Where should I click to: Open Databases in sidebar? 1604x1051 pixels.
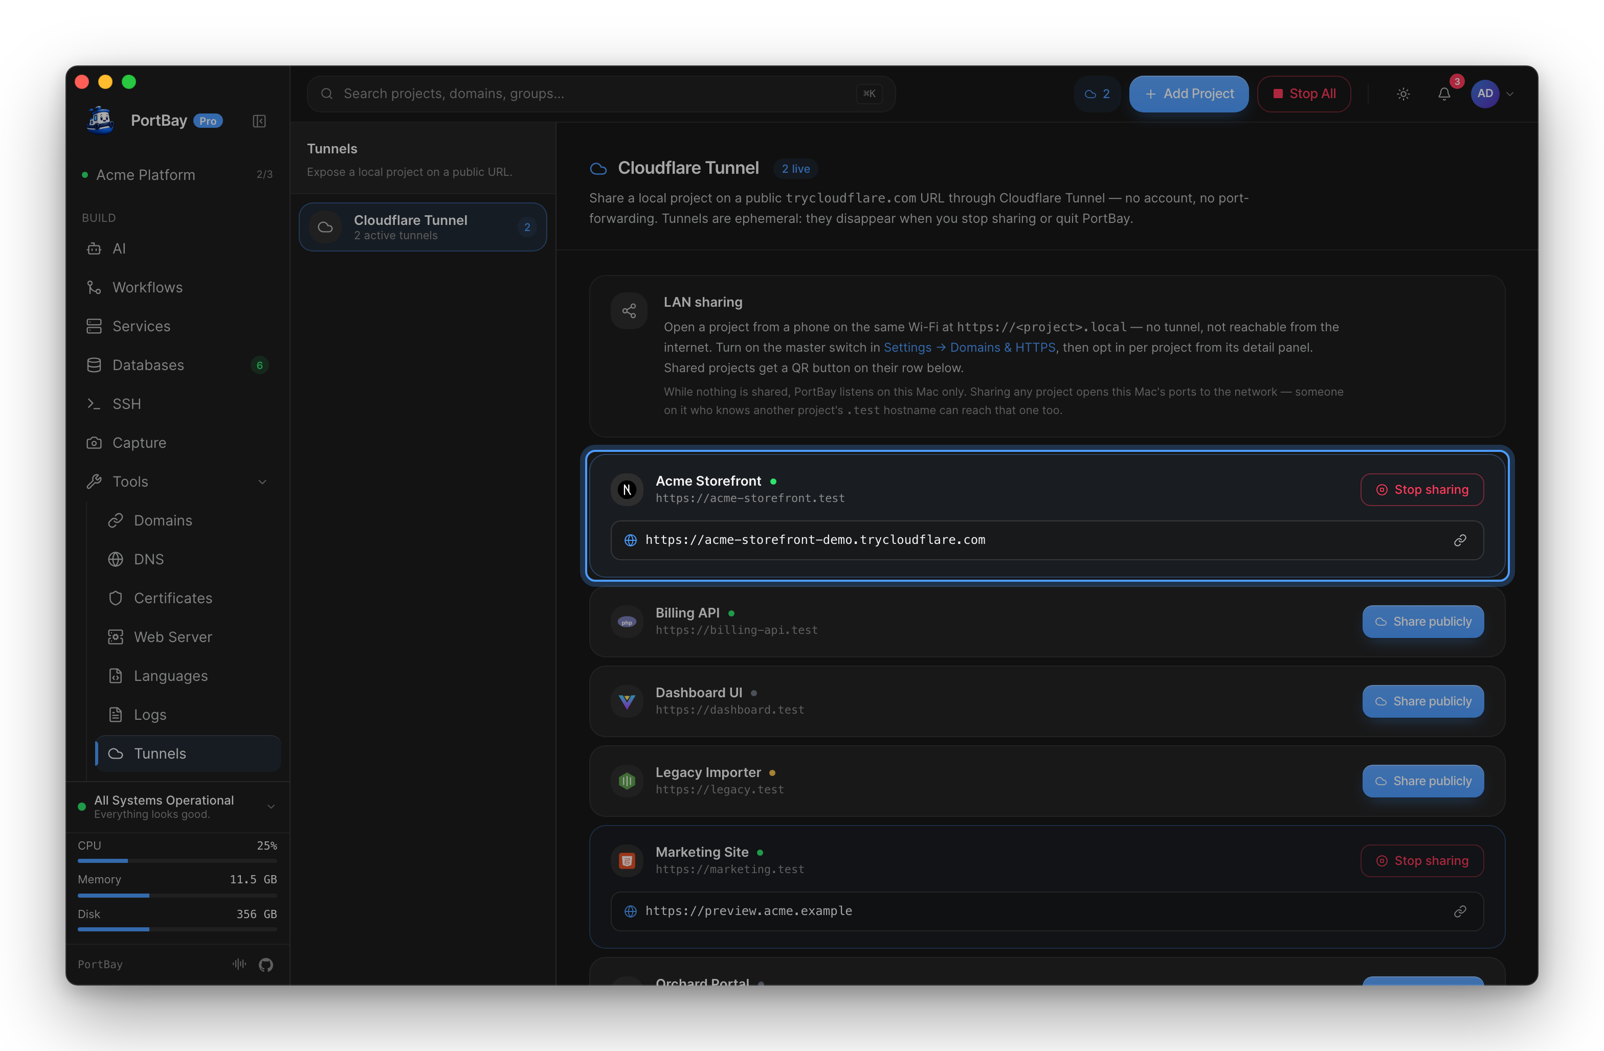(x=177, y=365)
